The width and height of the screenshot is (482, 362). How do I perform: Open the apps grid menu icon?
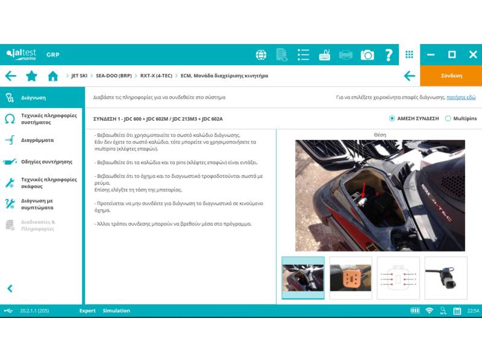(x=409, y=55)
